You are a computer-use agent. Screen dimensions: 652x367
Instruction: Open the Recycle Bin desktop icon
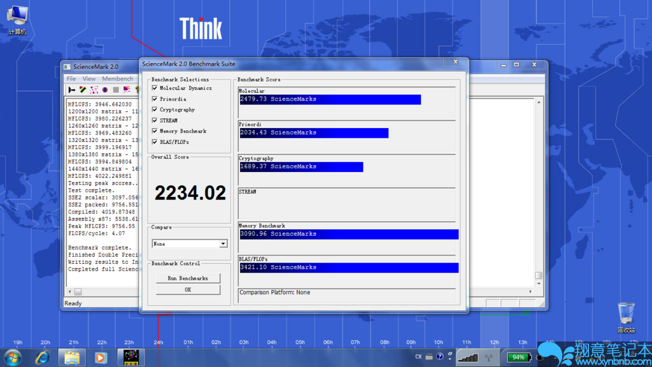tap(627, 317)
